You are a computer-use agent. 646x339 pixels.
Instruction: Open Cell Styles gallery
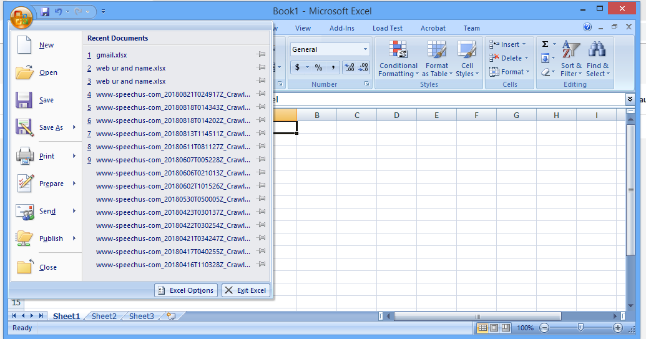coord(467,59)
